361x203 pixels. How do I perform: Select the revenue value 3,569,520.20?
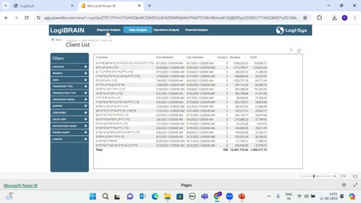pyautogui.click(x=240, y=63)
